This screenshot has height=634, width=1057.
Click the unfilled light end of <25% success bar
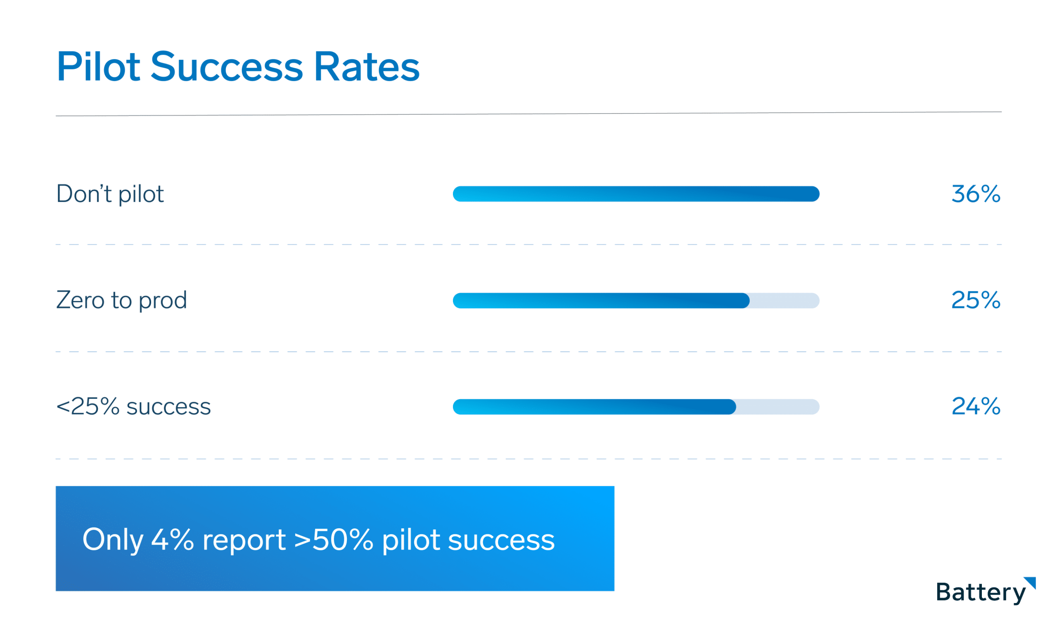point(777,407)
